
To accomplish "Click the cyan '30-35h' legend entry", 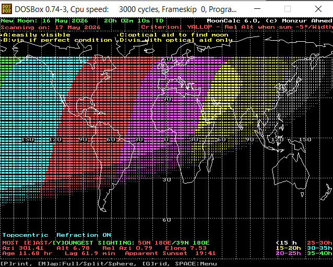I will (319, 248).
